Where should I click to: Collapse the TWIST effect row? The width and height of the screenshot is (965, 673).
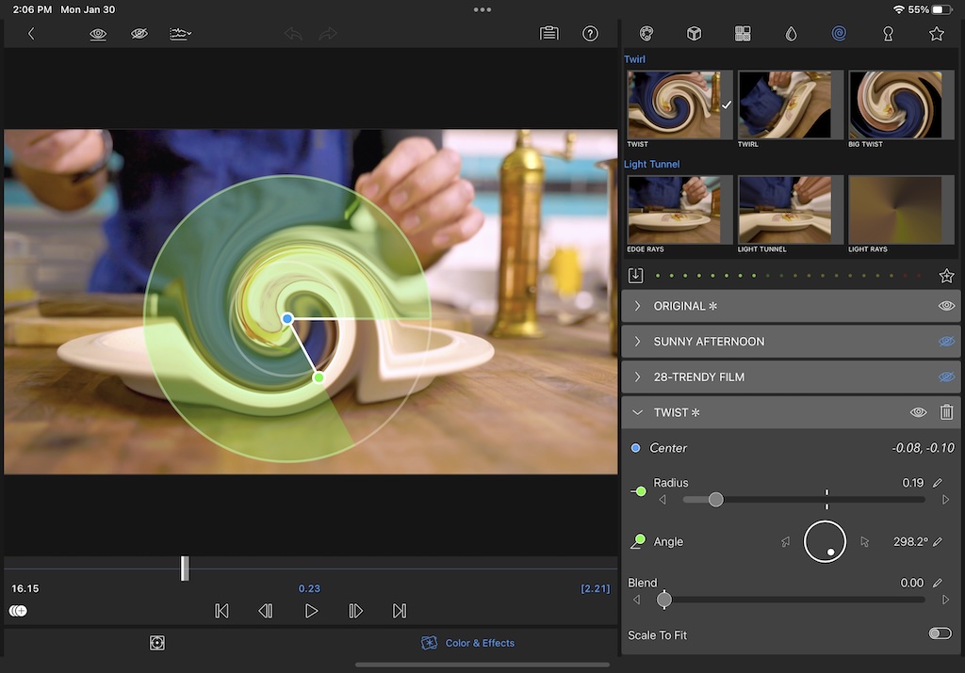pyautogui.click(x=638, y=412)
